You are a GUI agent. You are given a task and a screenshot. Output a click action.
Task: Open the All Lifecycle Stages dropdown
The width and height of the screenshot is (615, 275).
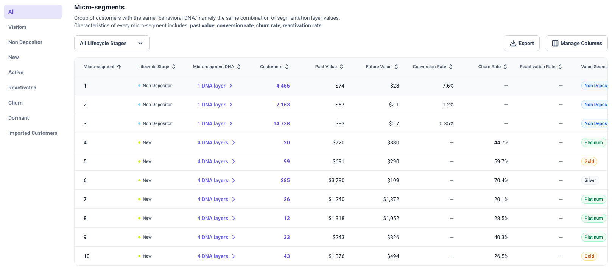[x=112, y=43]
